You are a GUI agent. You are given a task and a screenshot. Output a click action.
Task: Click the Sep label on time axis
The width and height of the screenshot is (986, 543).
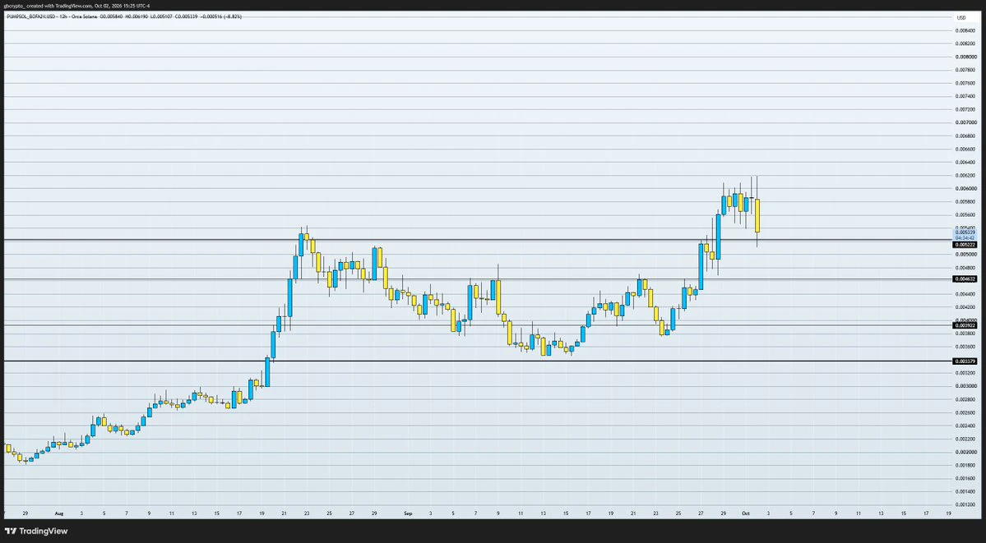tap(408, 513)
